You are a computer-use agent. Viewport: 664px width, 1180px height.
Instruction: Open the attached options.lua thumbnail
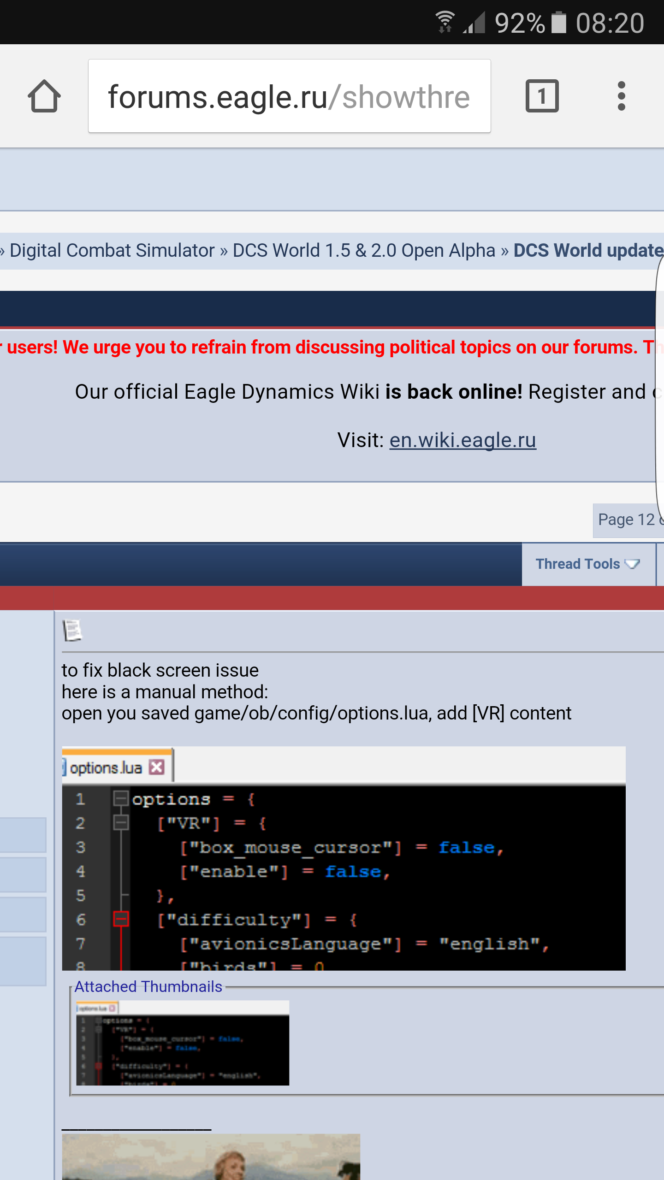pyautogui.click(x=183, y=1043)
